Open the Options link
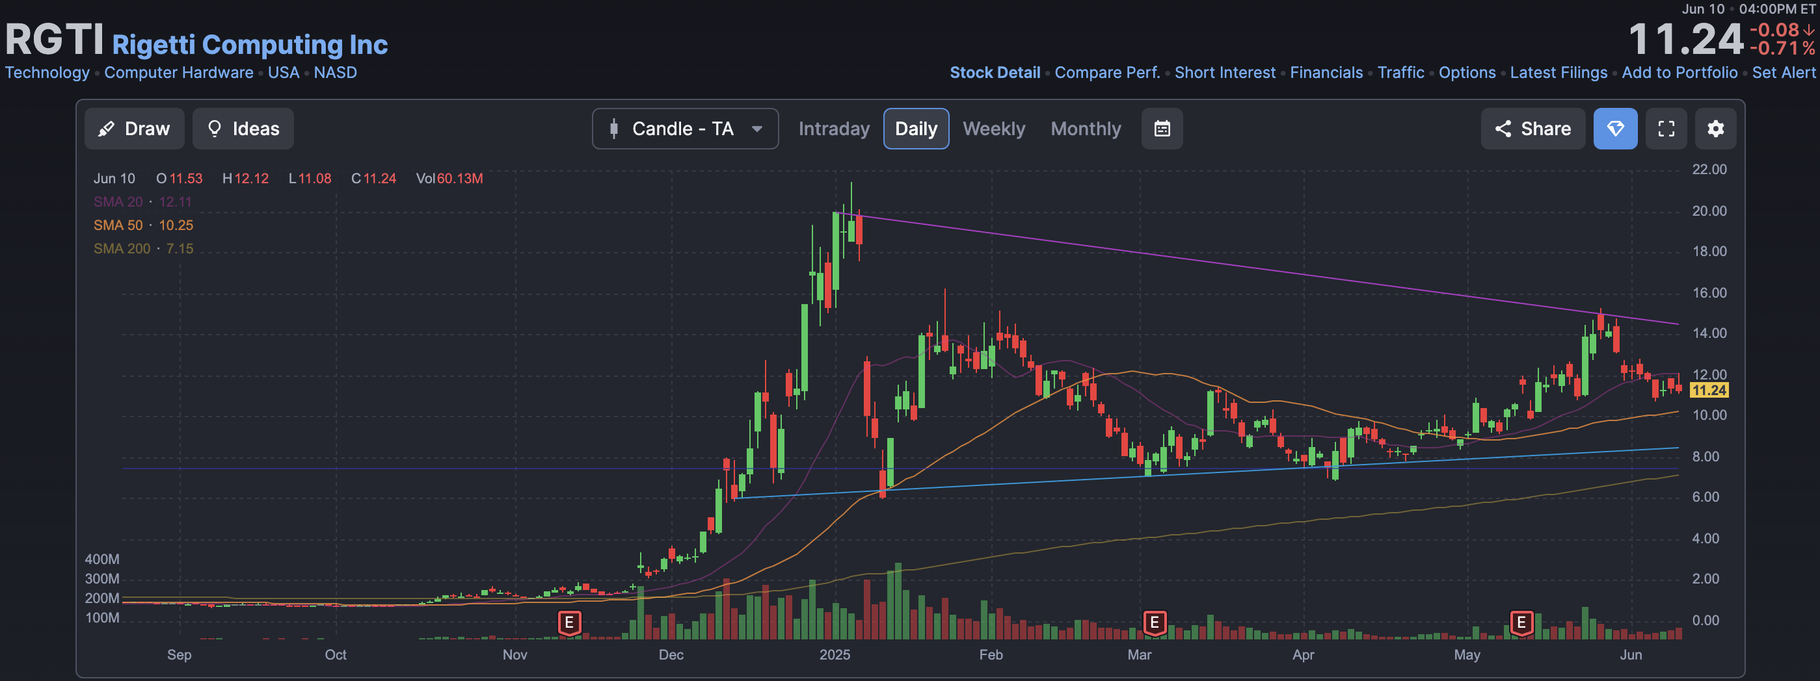1820x681 pixels. click(1467, 73)
